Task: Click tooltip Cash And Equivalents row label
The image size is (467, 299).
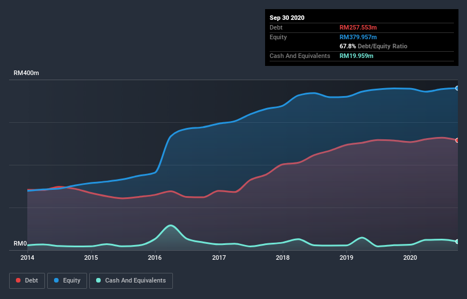Action: 300,56
